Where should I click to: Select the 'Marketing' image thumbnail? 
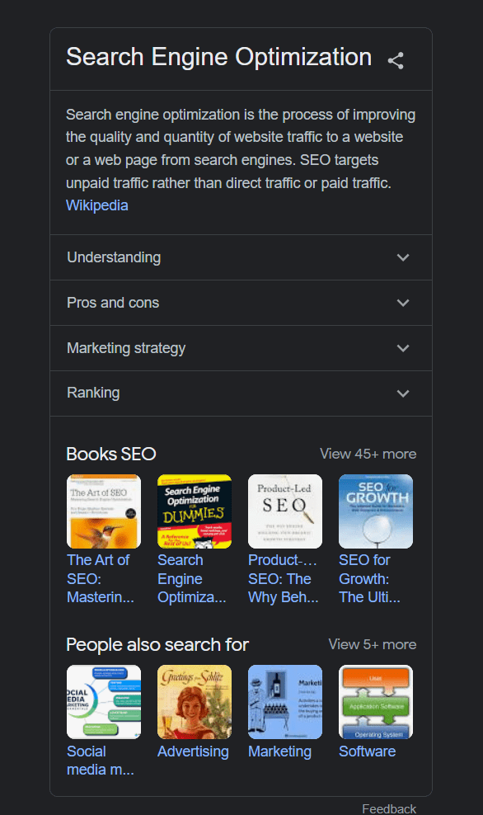284,701
